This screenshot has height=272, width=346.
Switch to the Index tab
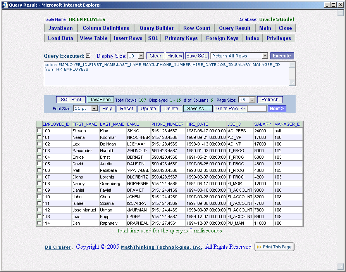click(253, 38)
